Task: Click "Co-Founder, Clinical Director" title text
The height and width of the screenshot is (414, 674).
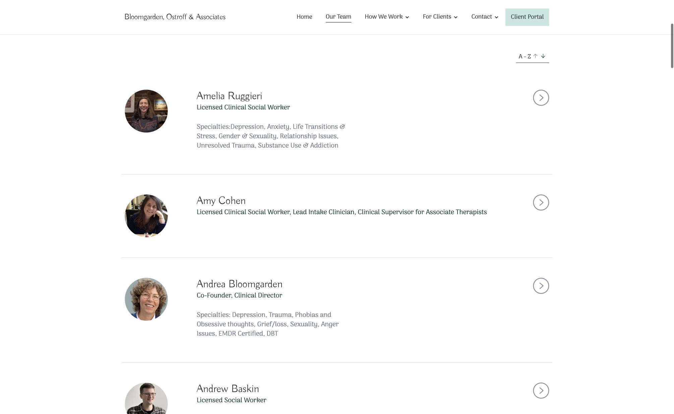Action: [x=239, y=295]
